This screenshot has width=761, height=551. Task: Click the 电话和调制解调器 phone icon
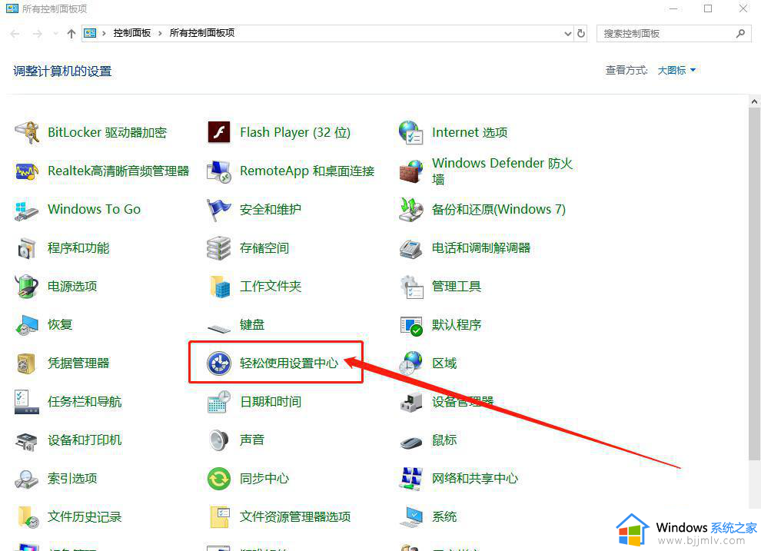411,248
